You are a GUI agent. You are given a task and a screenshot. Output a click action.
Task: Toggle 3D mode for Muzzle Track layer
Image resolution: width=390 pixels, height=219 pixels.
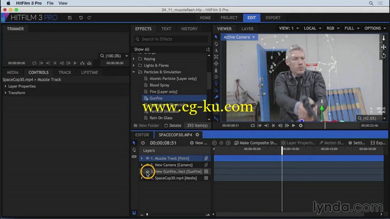coord(206,158)
